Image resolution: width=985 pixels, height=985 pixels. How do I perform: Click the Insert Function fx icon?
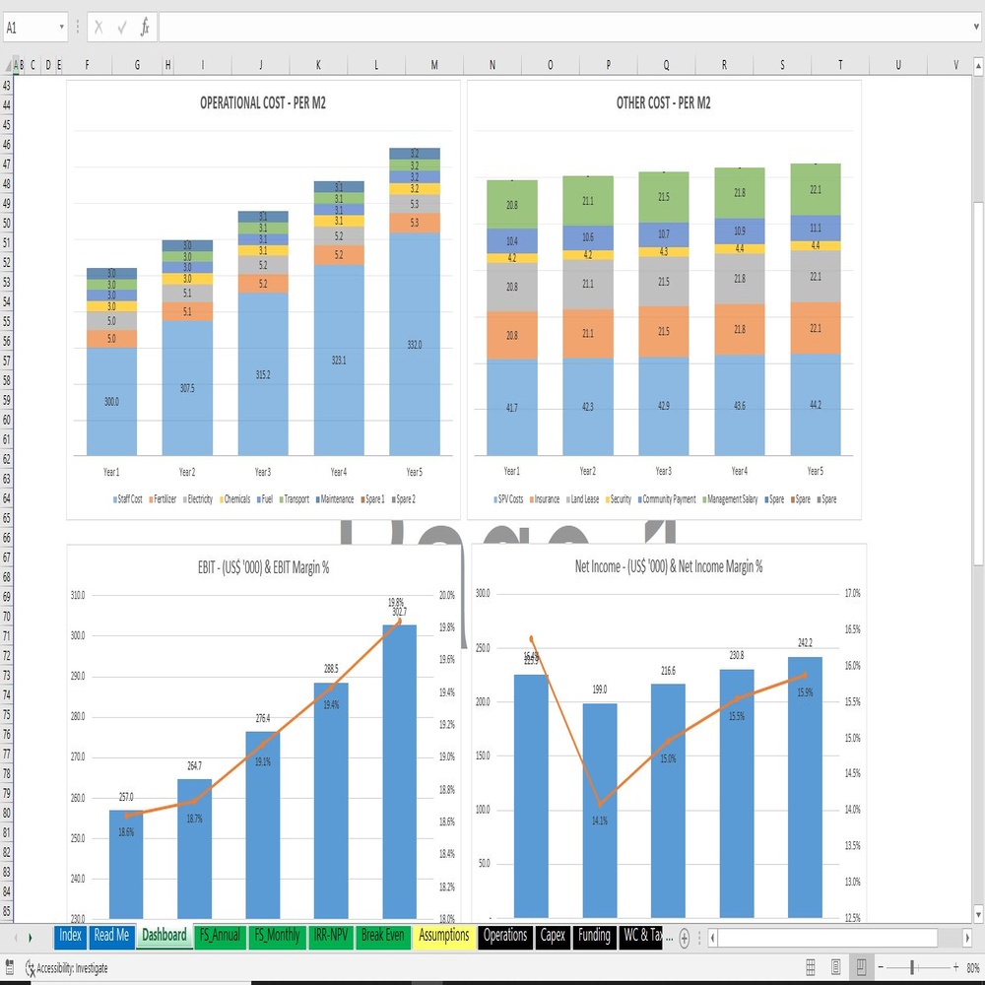[x=145, y=27]
